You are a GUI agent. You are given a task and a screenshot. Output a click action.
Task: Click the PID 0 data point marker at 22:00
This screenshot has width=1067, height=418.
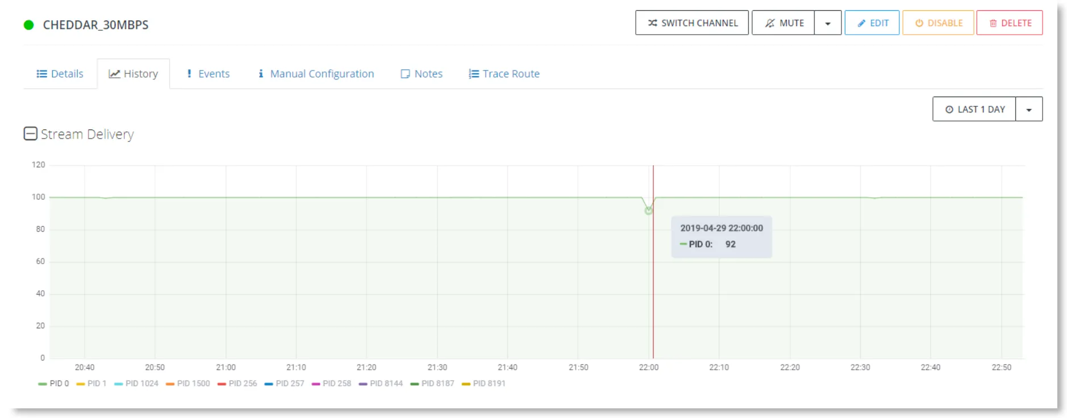[648, 211]
